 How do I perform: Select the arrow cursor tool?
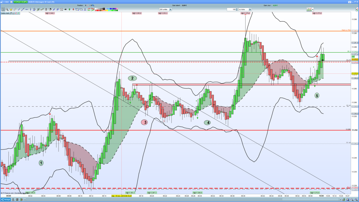tap(3, 9)
